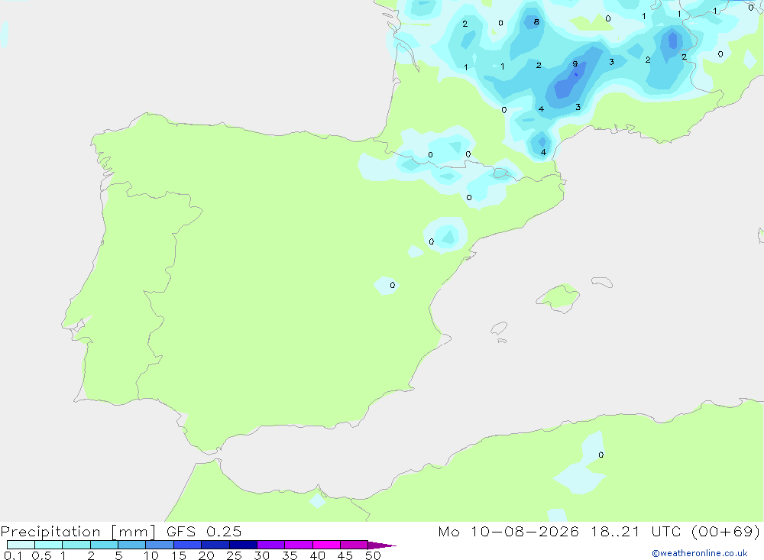
Task: Click the 0.5–1 mm legend color swatch
Action: (x=49, y=545)
